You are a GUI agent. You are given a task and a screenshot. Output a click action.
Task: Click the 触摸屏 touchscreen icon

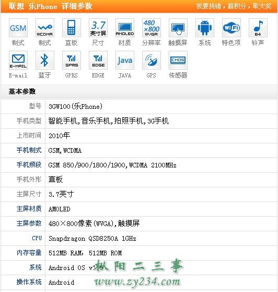(x=178, y=28)
